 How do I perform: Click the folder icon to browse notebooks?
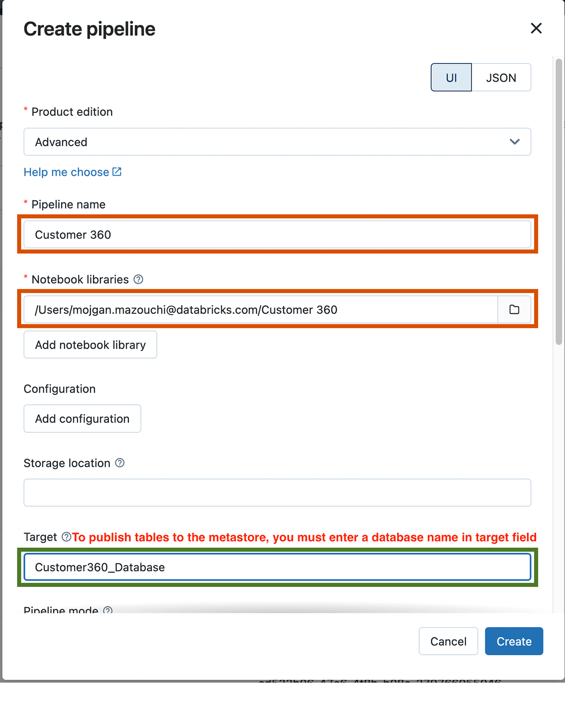tap(514, 310)
